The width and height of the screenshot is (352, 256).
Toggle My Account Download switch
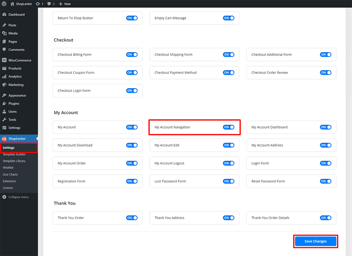coord(132,145)
